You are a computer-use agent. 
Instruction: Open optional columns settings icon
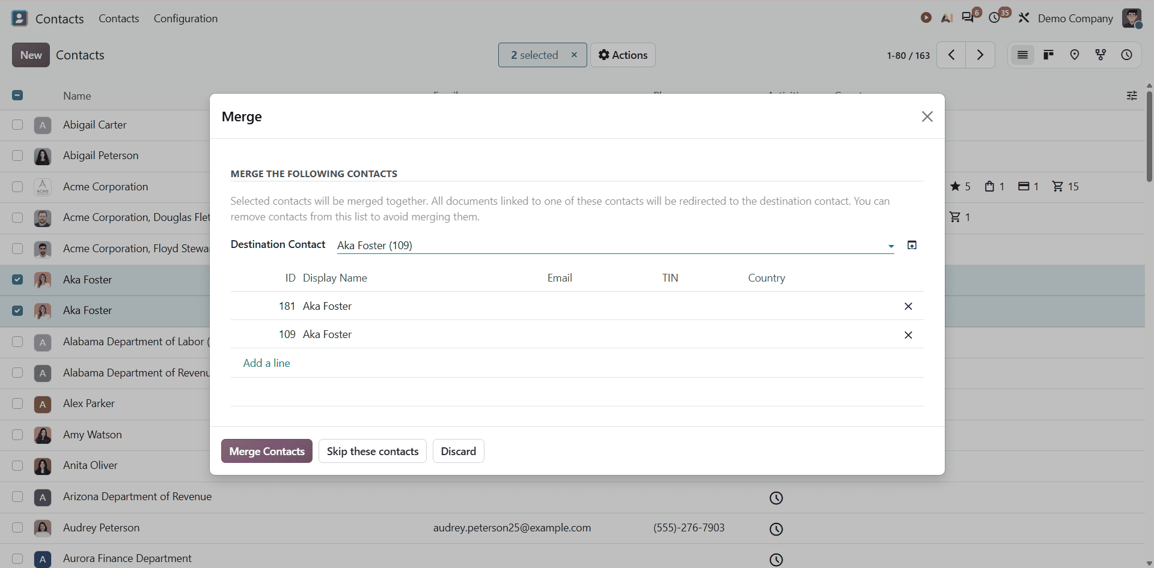click(x=1132, y=95)
